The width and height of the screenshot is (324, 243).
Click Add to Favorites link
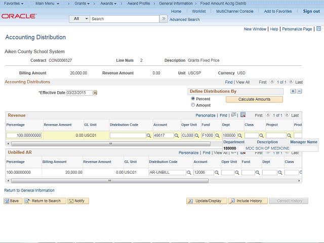point(278,11)
